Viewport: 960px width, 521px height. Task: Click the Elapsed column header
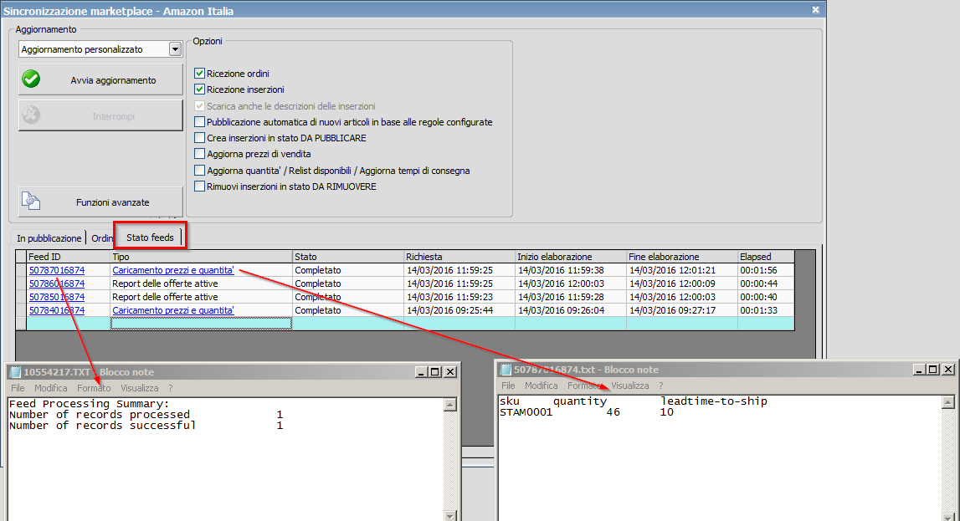(766, 257)
